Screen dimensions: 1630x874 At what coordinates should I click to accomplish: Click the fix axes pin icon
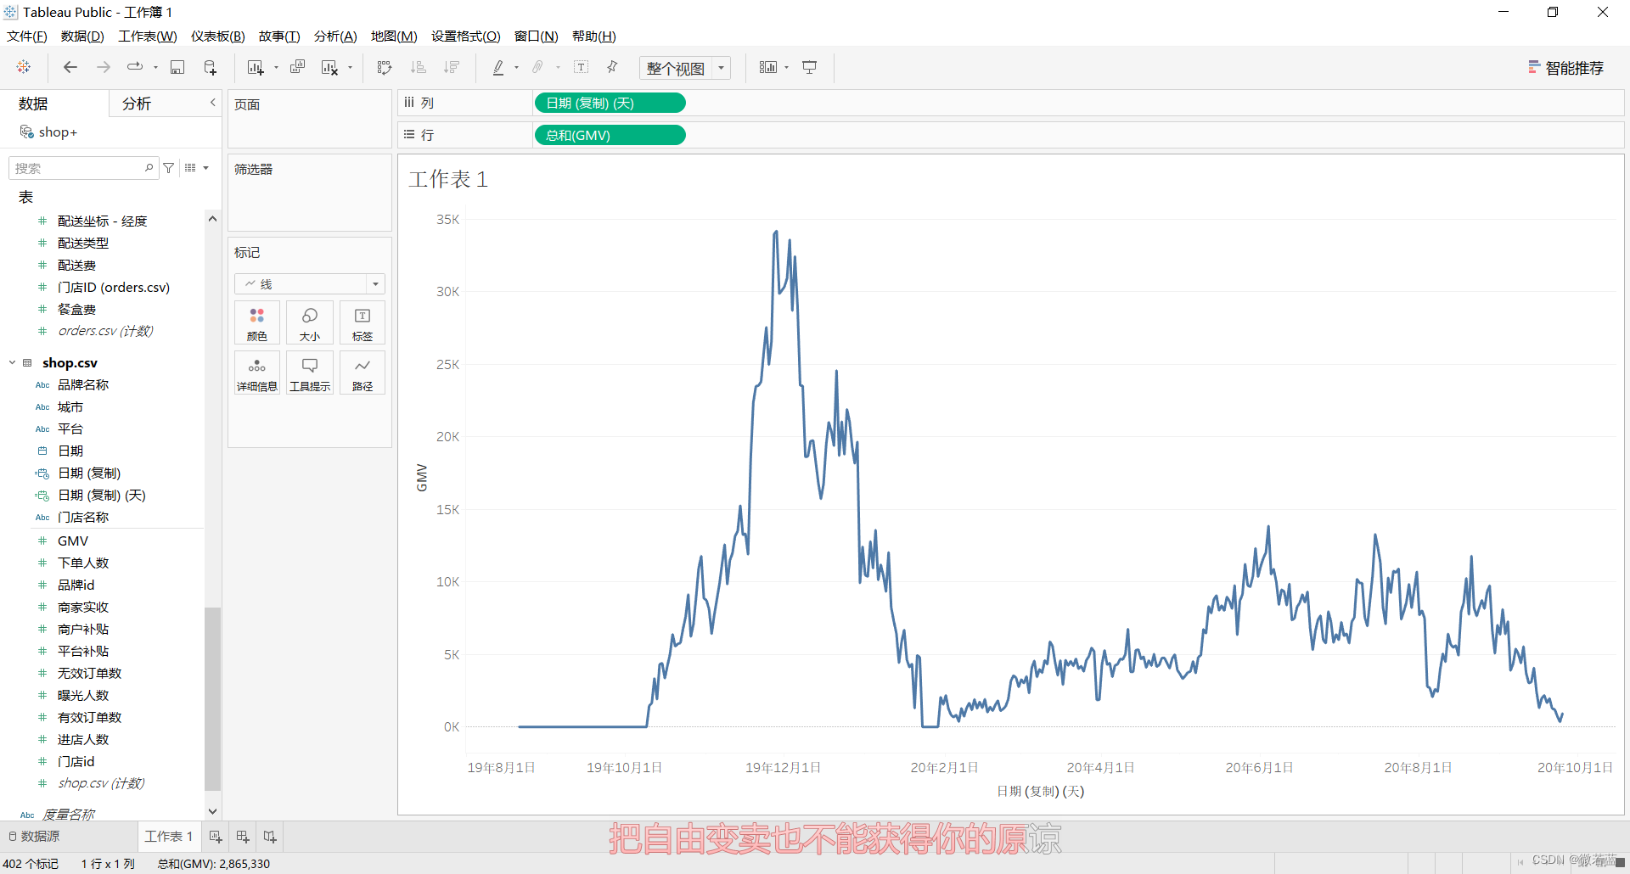click(612, 67)
